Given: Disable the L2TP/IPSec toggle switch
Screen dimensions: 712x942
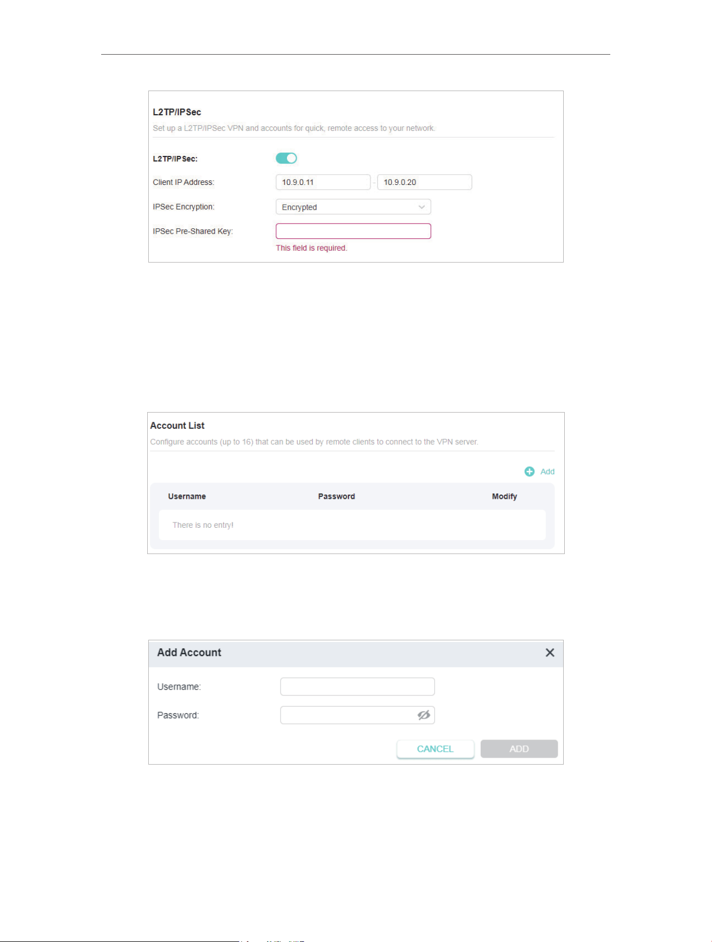Looking at the screenshot, I should tap(286, 158).
